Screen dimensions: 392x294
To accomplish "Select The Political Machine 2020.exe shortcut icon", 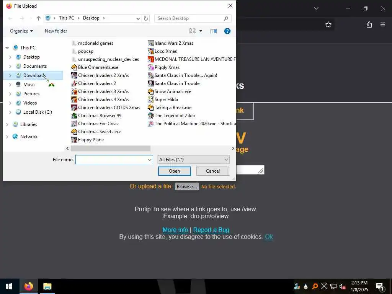I will 150,124.
